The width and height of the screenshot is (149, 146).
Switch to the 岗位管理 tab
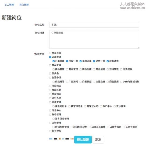click(24, 5)
